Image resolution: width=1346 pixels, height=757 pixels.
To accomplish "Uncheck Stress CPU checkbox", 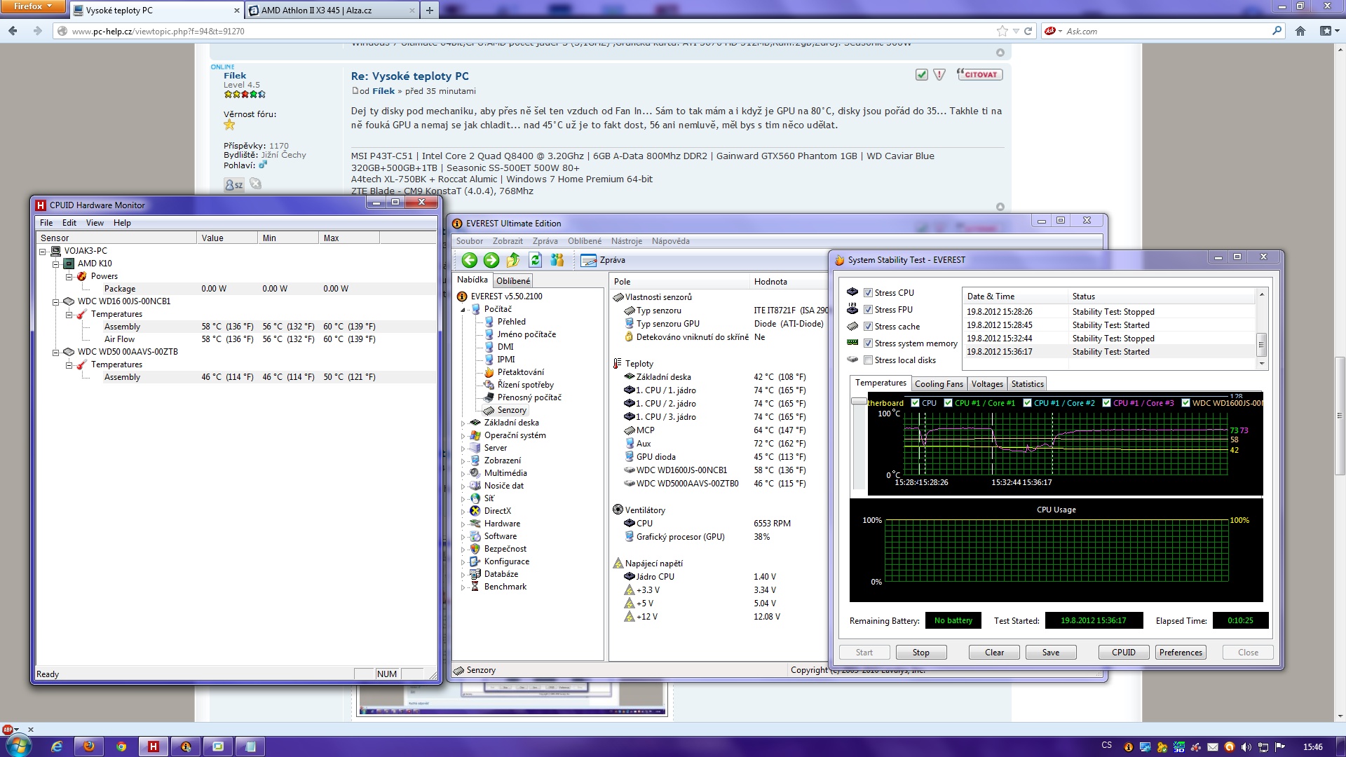I will click(x=868, y=293).
